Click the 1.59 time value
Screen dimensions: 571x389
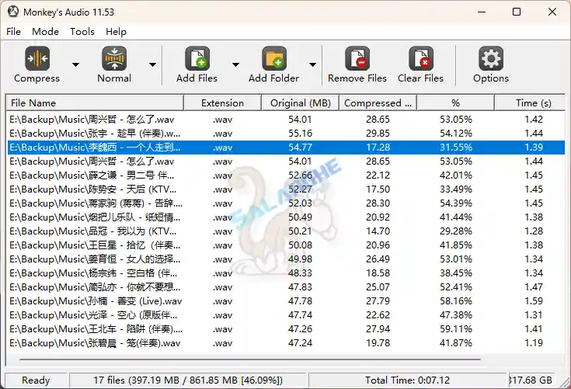click(x=534, y=301)
